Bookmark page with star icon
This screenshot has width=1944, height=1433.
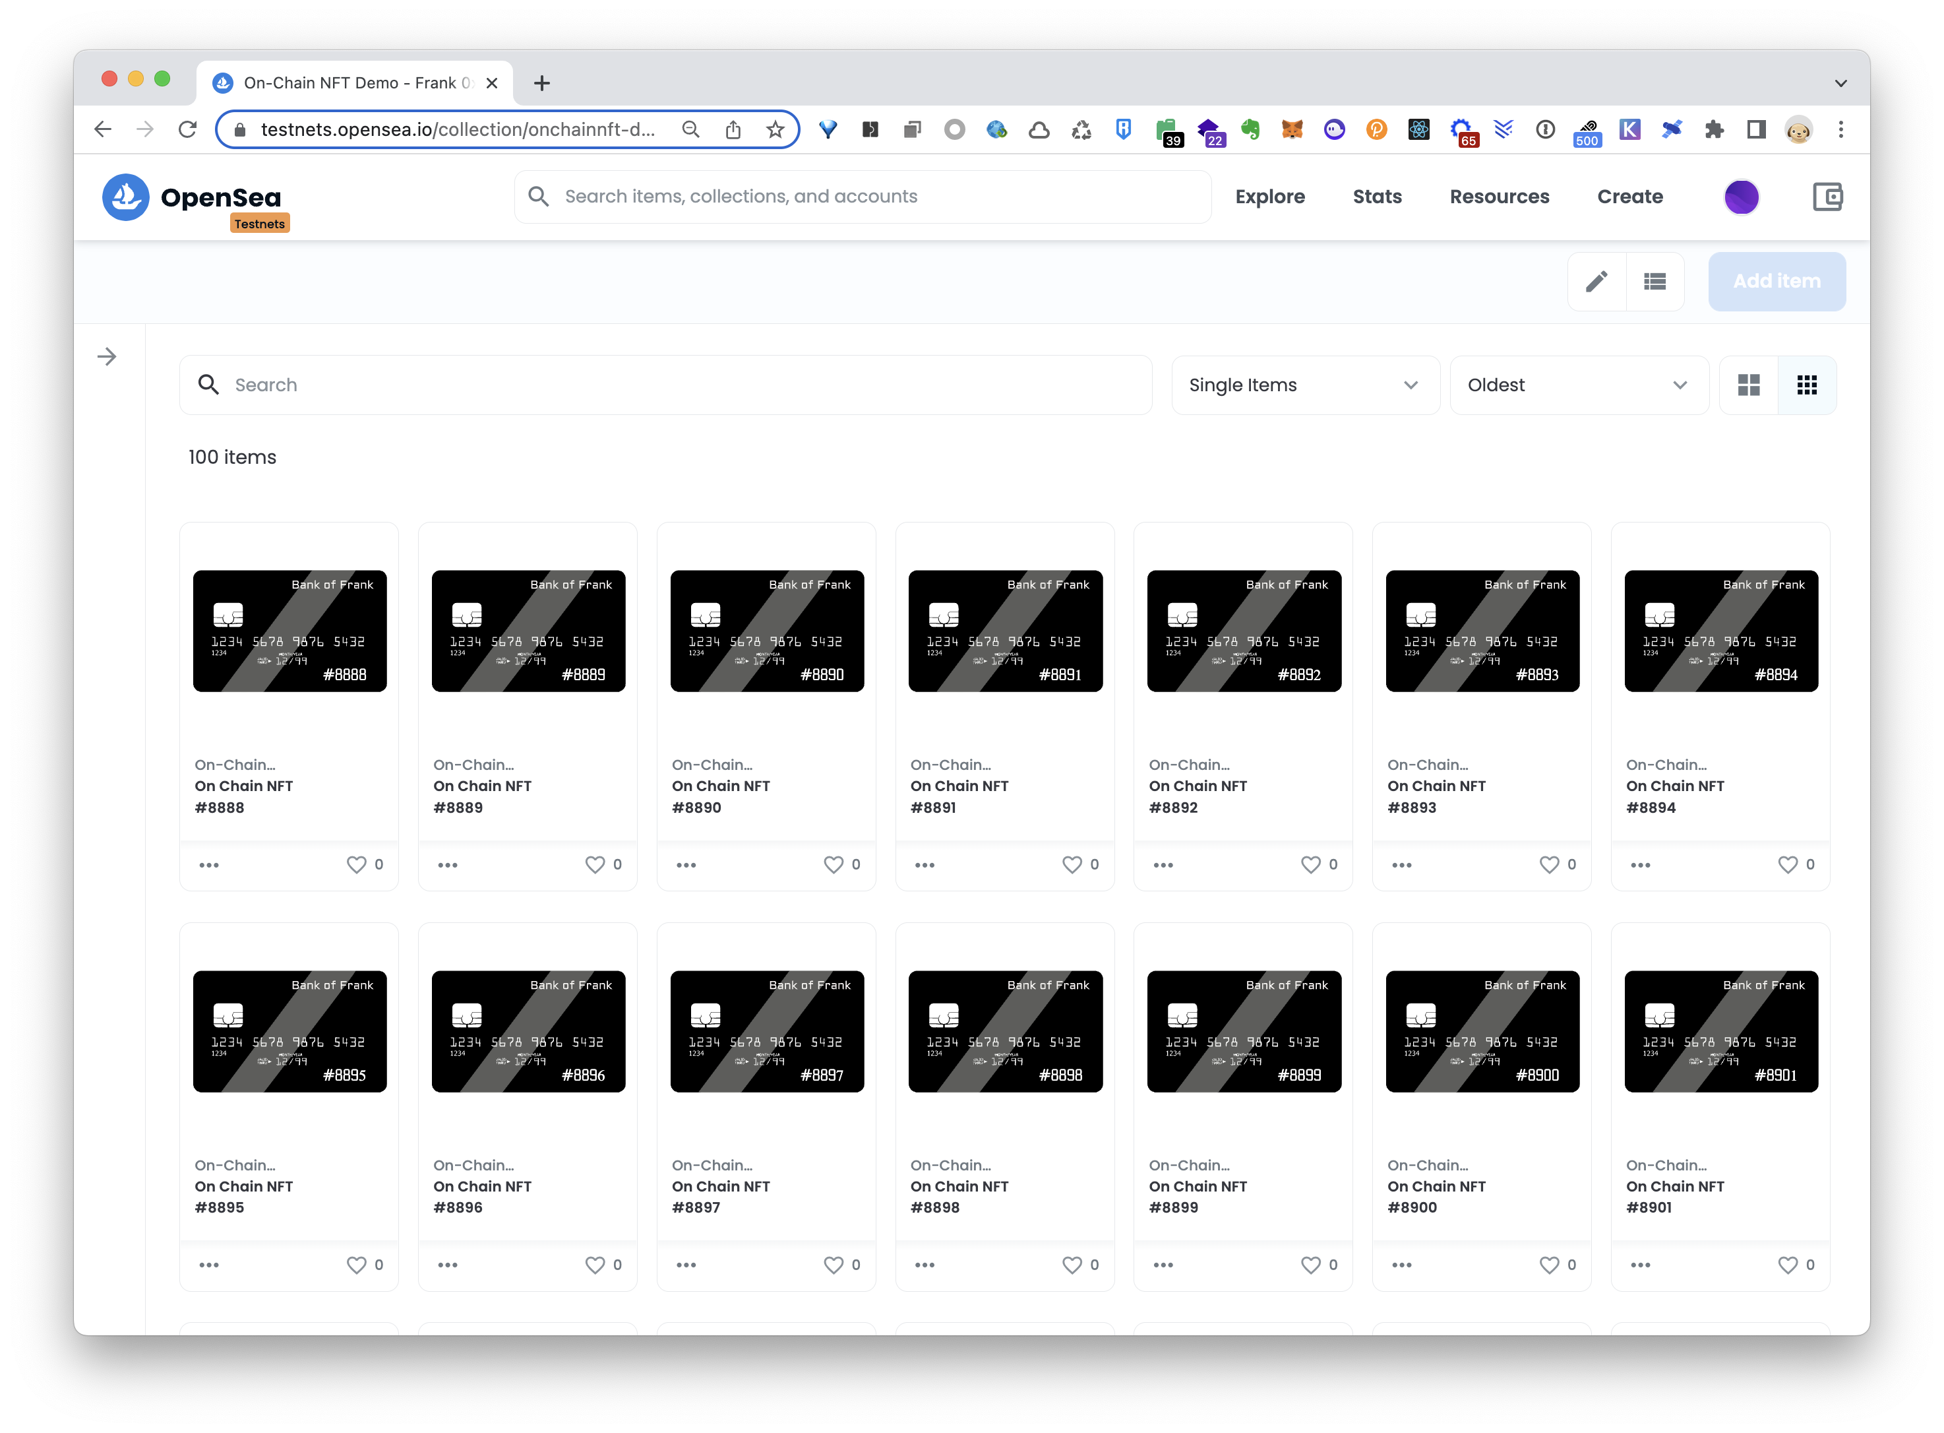pos(775,130)
